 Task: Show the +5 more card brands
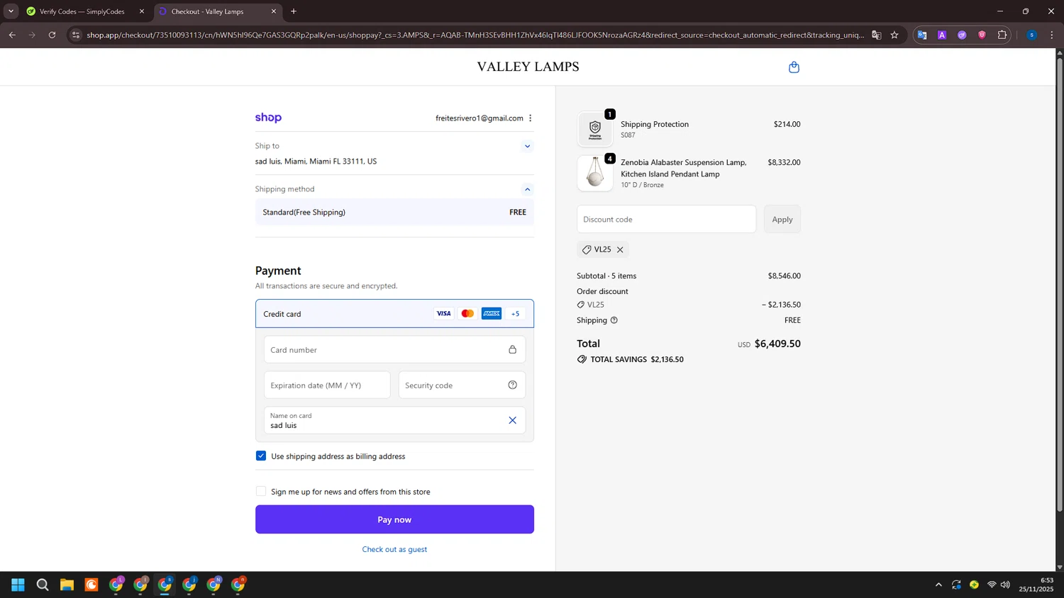[x=516, y=314]
